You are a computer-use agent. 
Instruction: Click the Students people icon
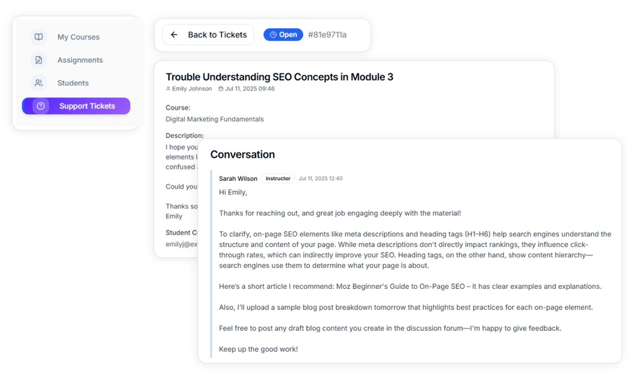[39, 83]
